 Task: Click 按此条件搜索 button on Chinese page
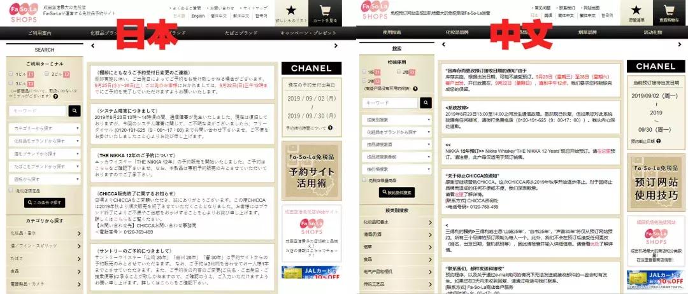click(x=397, y=192)
